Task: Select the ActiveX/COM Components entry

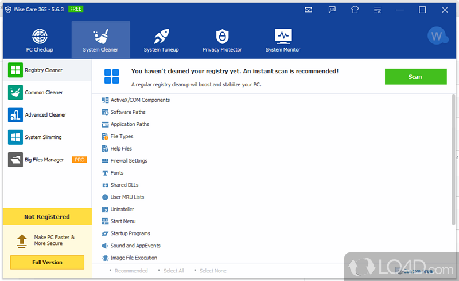Action: (x=139, y=100)
